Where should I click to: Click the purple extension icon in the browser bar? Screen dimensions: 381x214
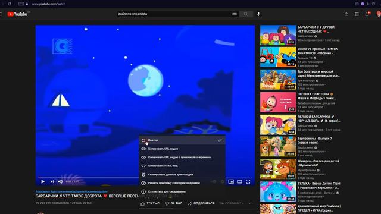tap(363, 4)
